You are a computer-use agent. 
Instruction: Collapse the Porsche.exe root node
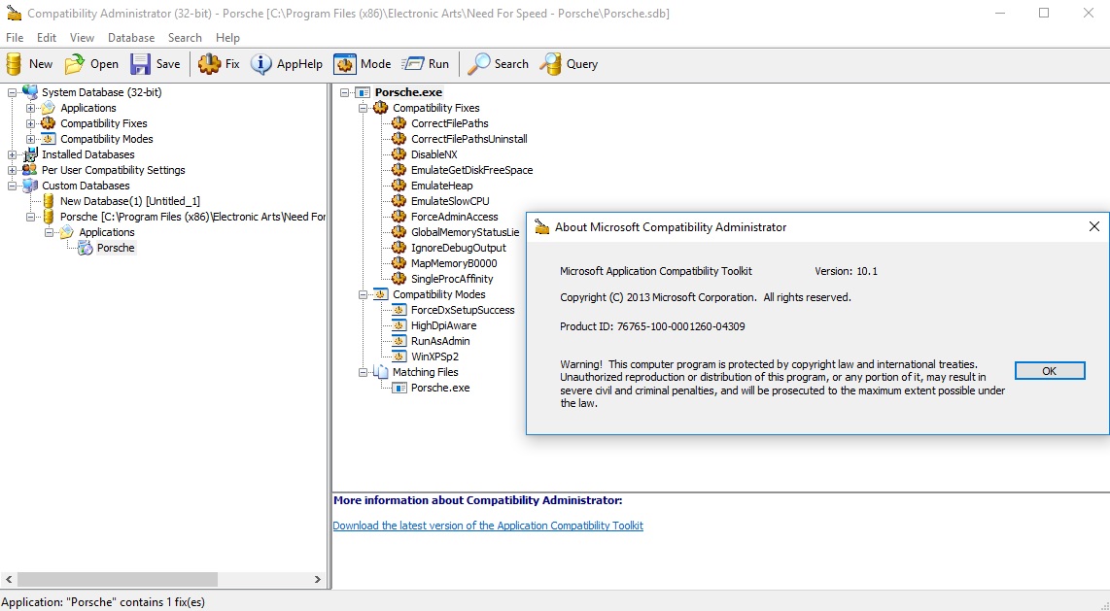345,92
